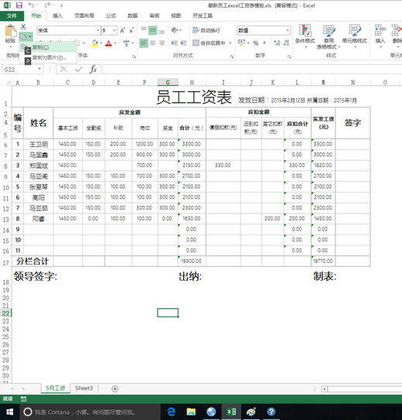
Task: Click the macro record icon in status bar
Action: pyautogui.click(x=23, y=399)
